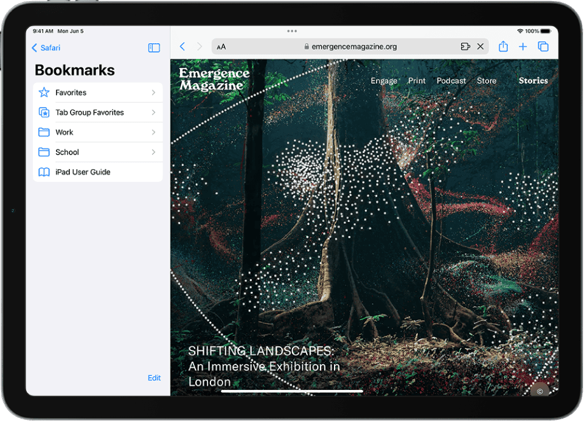Toggle the bookmarks sidebar panel
The image size is (584, 421).
pos(154,47)
